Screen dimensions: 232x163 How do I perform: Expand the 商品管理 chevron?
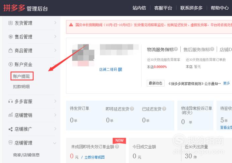coord(55,50)
